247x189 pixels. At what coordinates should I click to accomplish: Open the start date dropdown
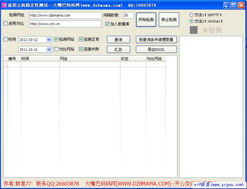tap(49, 40)
